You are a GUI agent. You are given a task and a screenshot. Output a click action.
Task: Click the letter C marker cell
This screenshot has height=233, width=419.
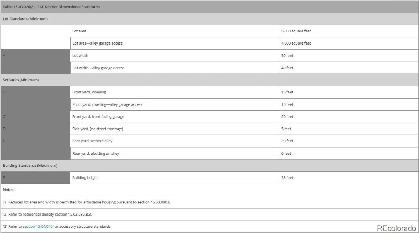pos(35,117)
